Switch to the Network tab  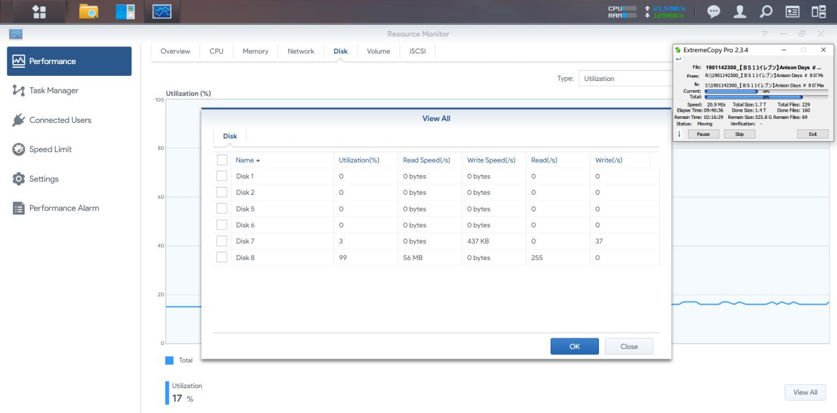[301, 51]
